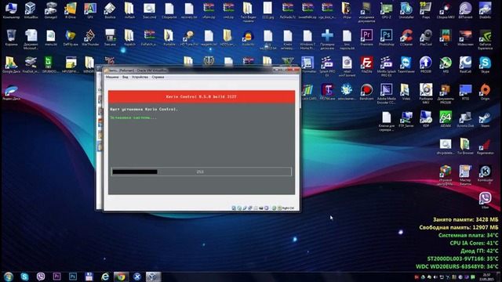Open the Bandicam desktop shortcut
The image size is (502, 282).
(x=366, y=92)
